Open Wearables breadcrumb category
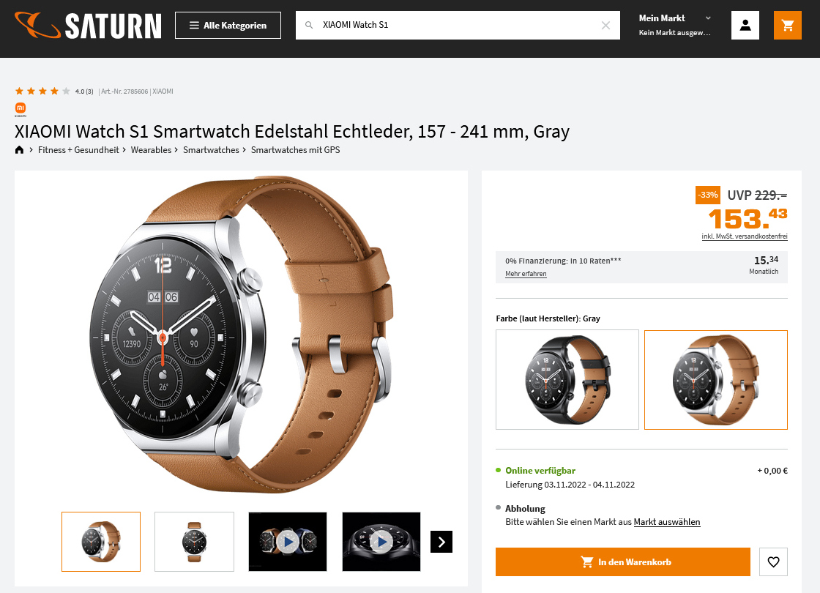The image size is (820, 593). (151, 150)
